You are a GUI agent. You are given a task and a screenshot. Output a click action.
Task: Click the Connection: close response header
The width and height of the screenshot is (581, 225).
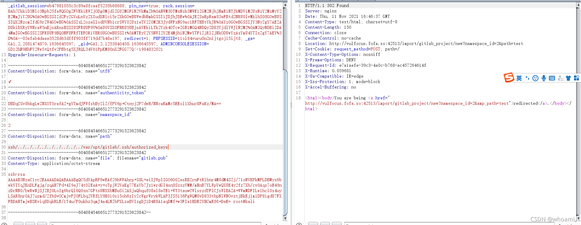pos(326,33)
